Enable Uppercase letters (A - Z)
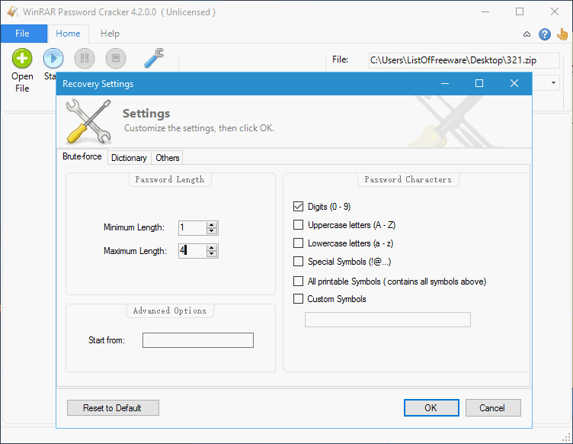Screen dimensions: 573x444 [x=298, y=224]
